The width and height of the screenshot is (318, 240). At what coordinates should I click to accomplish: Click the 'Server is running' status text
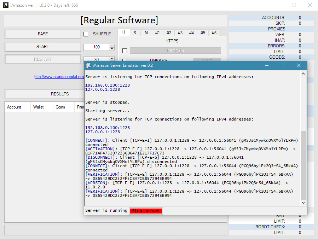[106, 210]
